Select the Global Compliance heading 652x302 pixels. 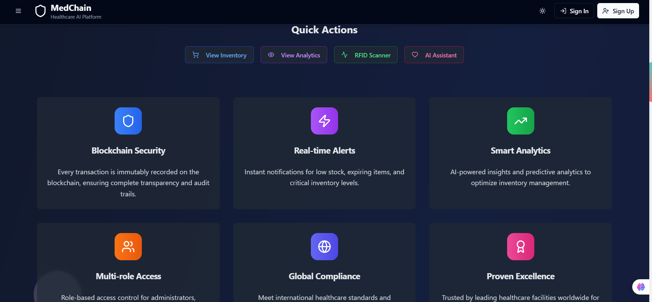point(324,276)
